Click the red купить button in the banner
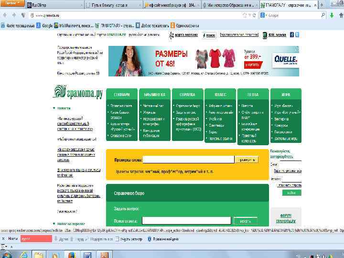 click(253, 64)
